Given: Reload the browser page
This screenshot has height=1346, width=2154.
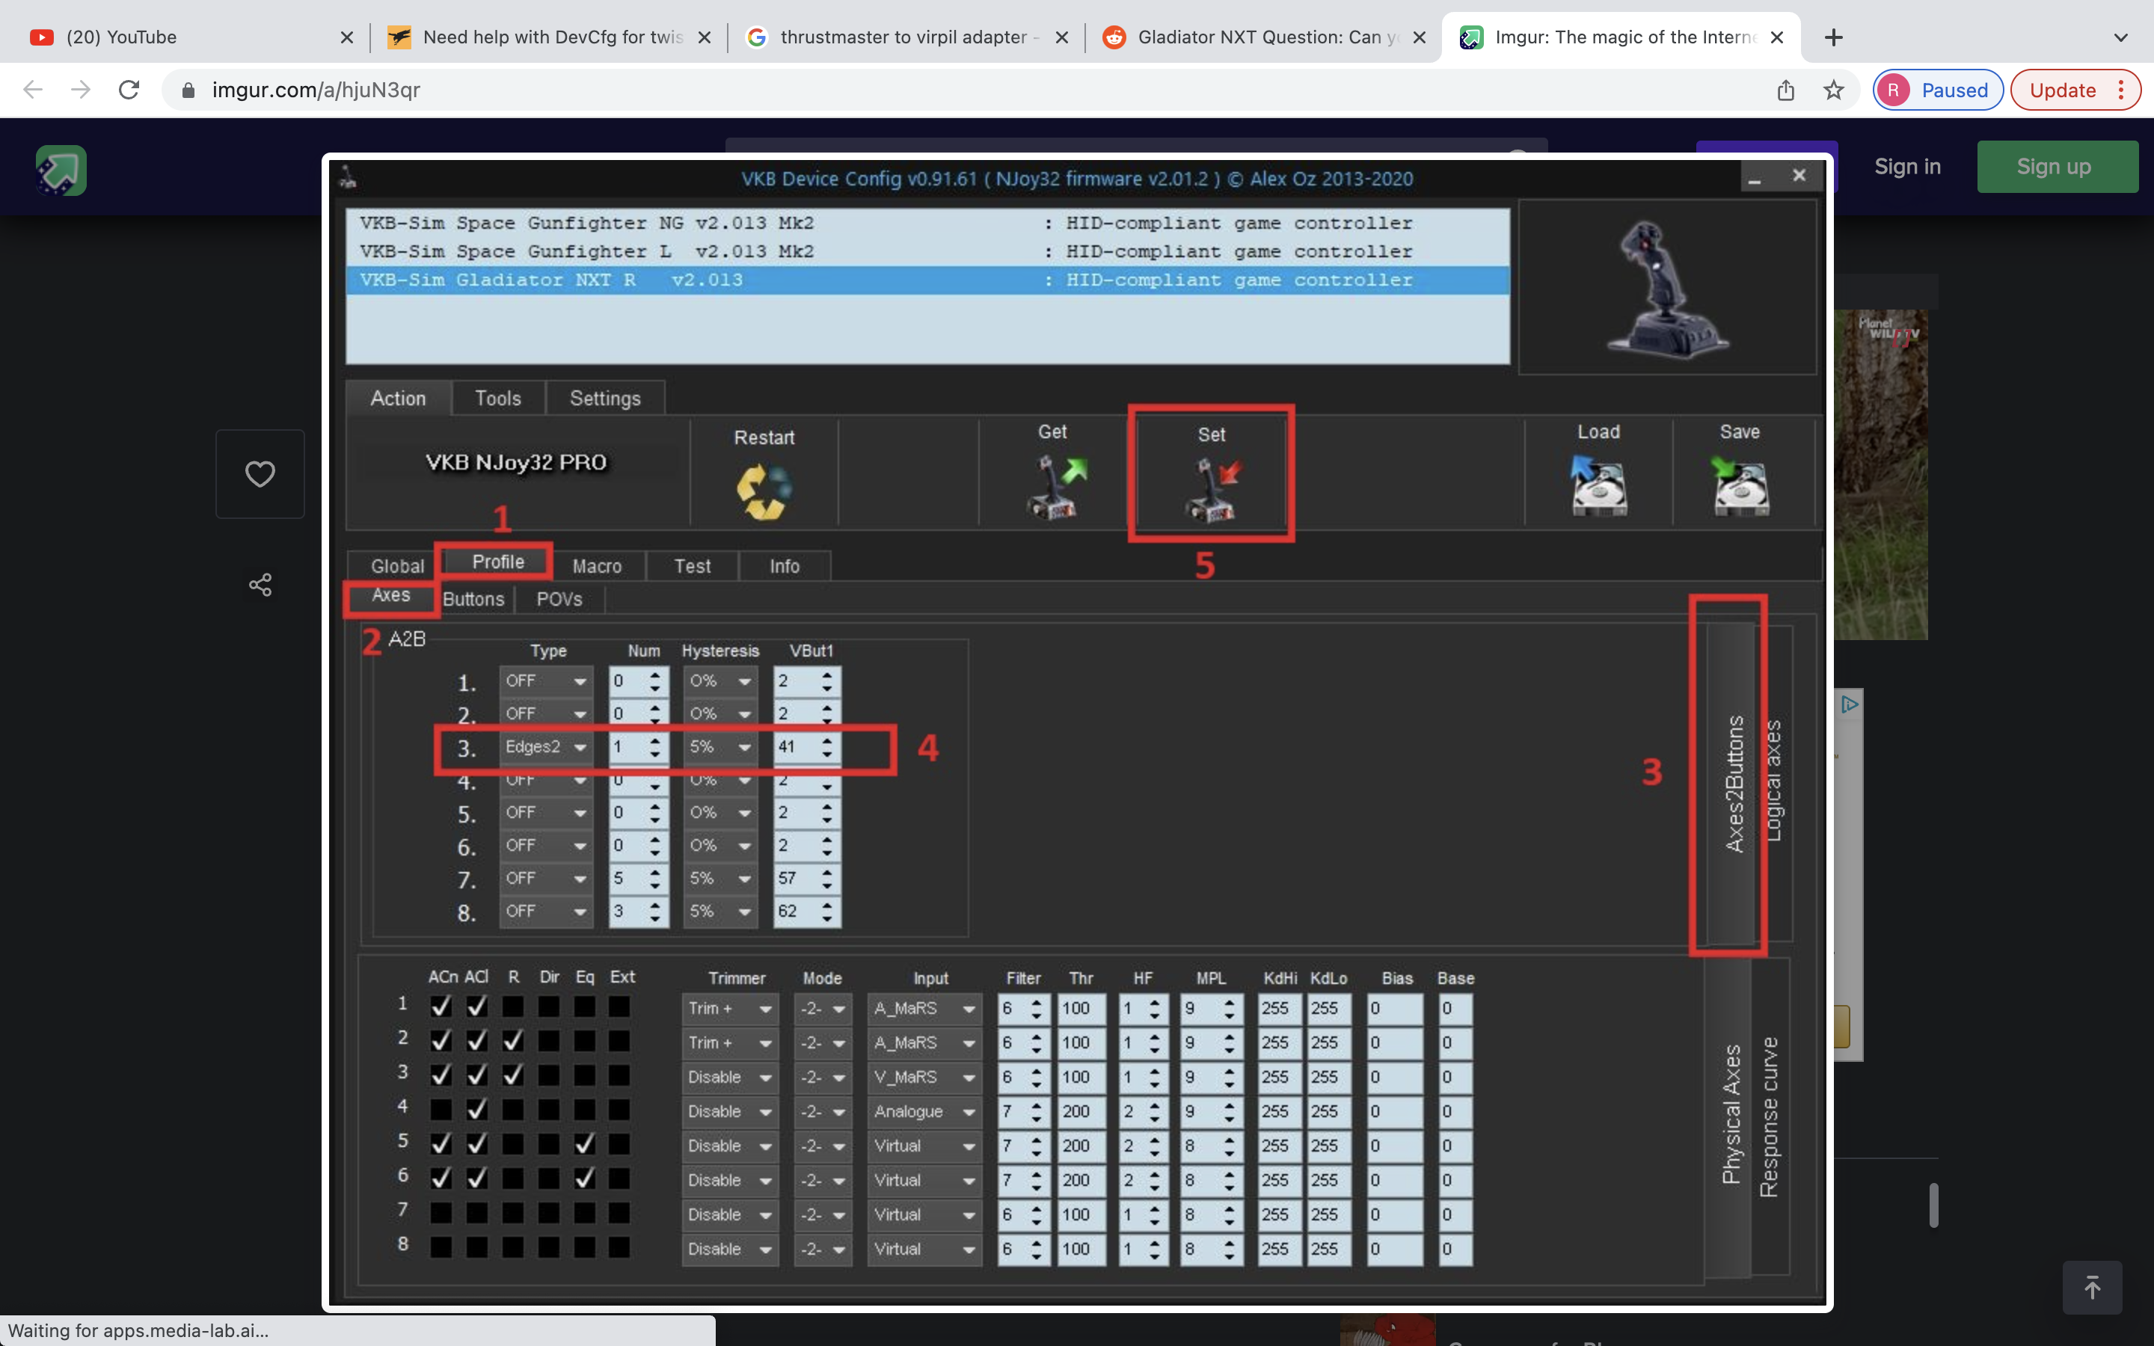Looking at the screenshot, I should coord(129,90).
